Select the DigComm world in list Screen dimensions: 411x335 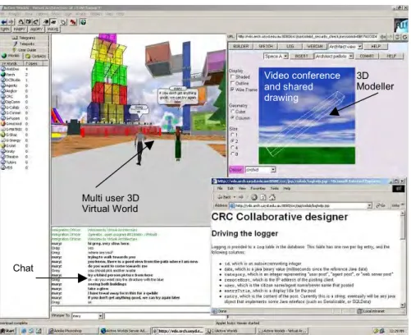point(11,102)
